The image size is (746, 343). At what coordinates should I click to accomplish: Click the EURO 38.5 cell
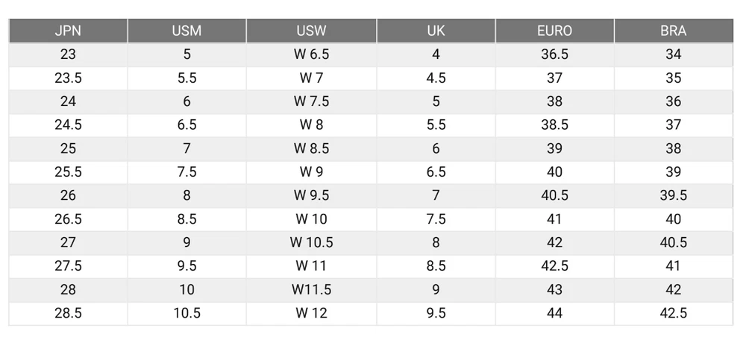pos(554,125)
